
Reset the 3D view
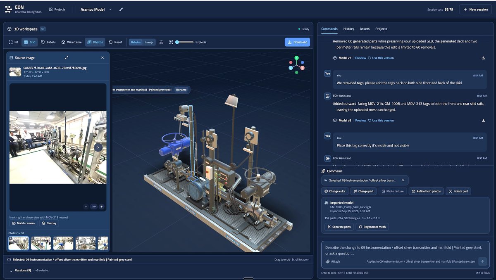(115, 42)
